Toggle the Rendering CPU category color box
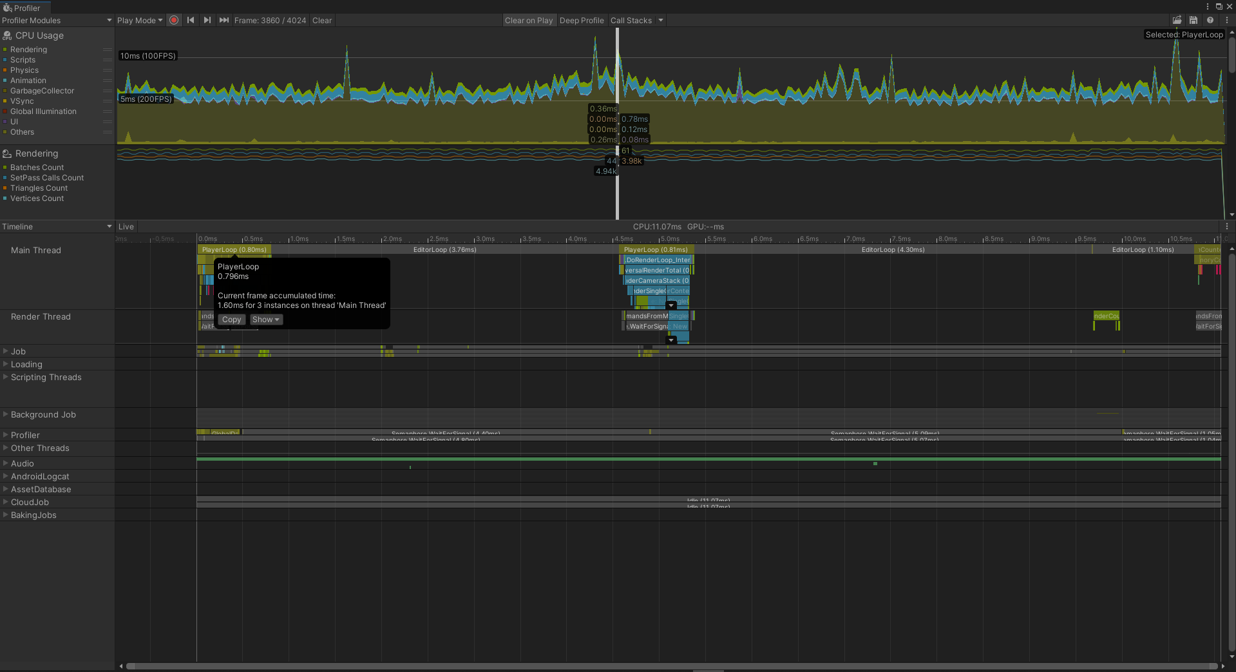1236x672 pixels. pyautogui.click(x=5, y=50)
